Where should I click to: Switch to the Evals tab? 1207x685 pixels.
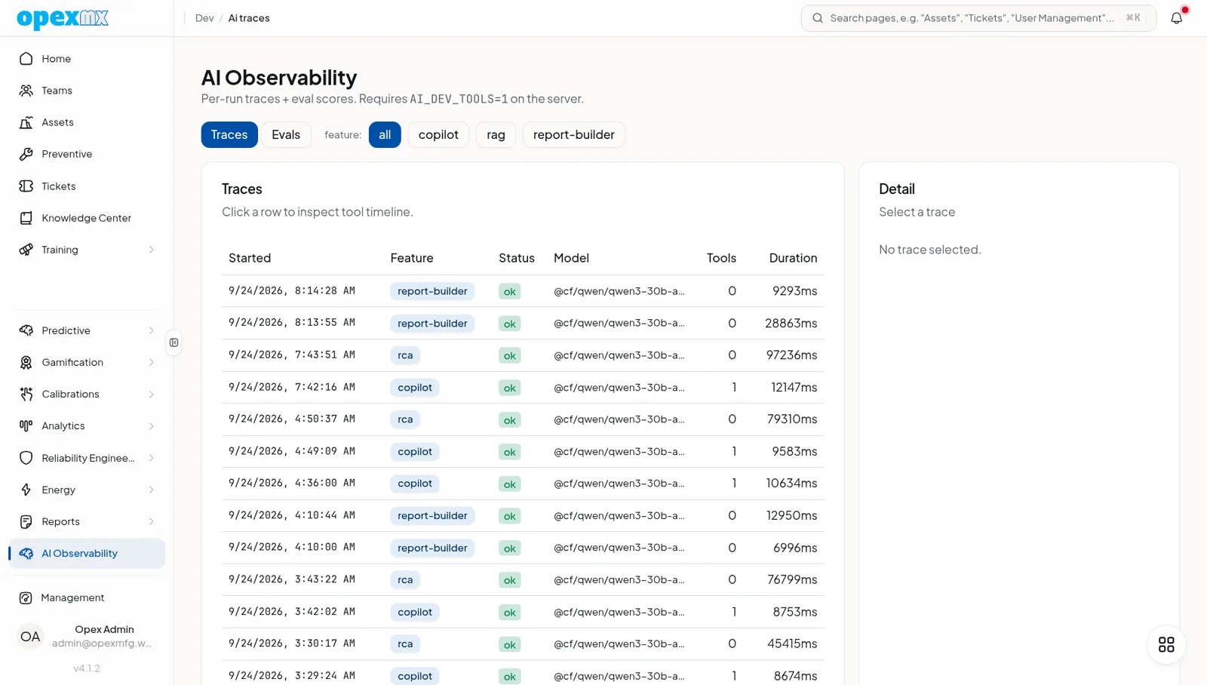point(286,134)
